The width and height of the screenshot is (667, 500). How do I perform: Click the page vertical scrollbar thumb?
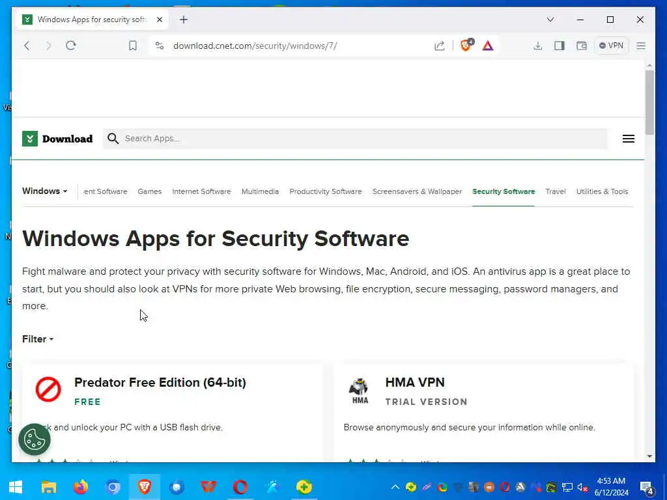(649, 102)
